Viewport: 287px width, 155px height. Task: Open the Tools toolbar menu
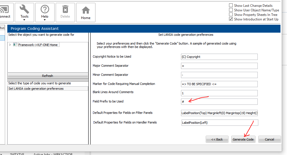tap(24, 12)
